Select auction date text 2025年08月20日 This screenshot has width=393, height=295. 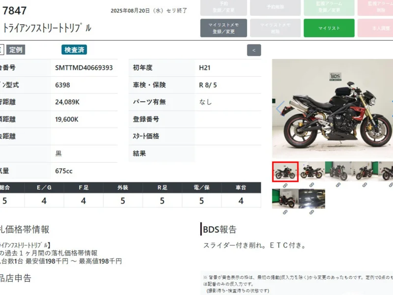point(130,11)
